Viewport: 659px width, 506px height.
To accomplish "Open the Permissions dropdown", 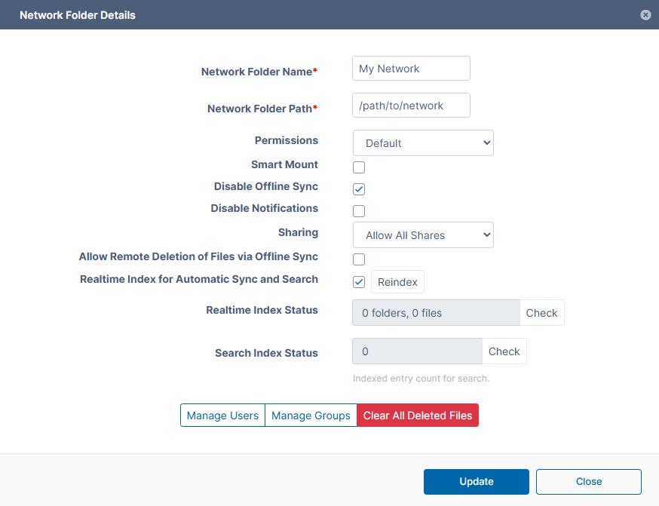I will [x=423, y=143].
